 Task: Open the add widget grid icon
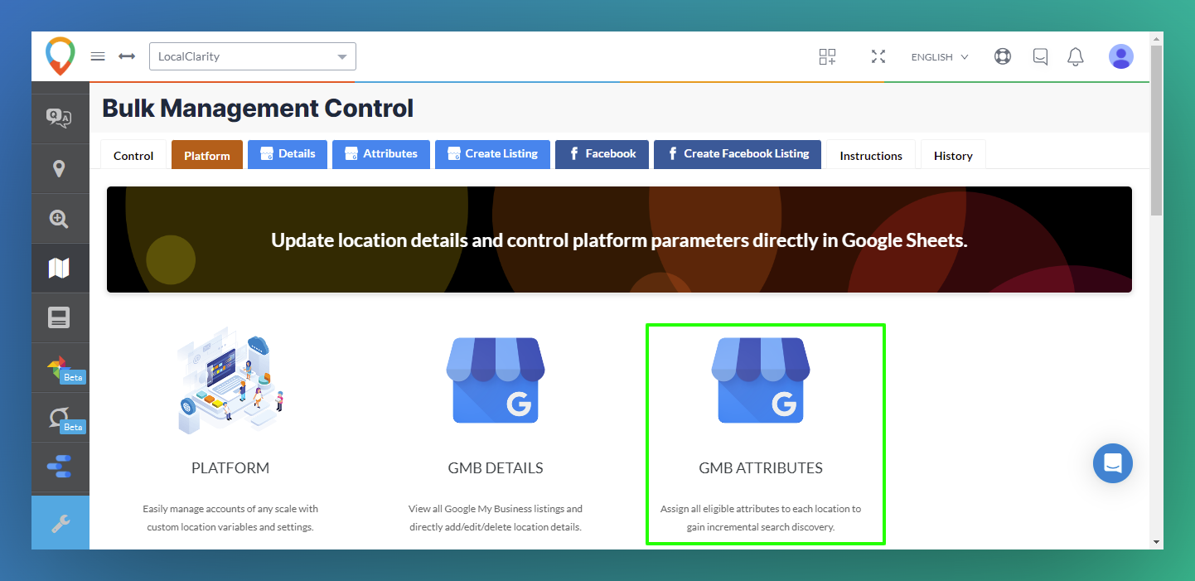[x=827, y=56]
